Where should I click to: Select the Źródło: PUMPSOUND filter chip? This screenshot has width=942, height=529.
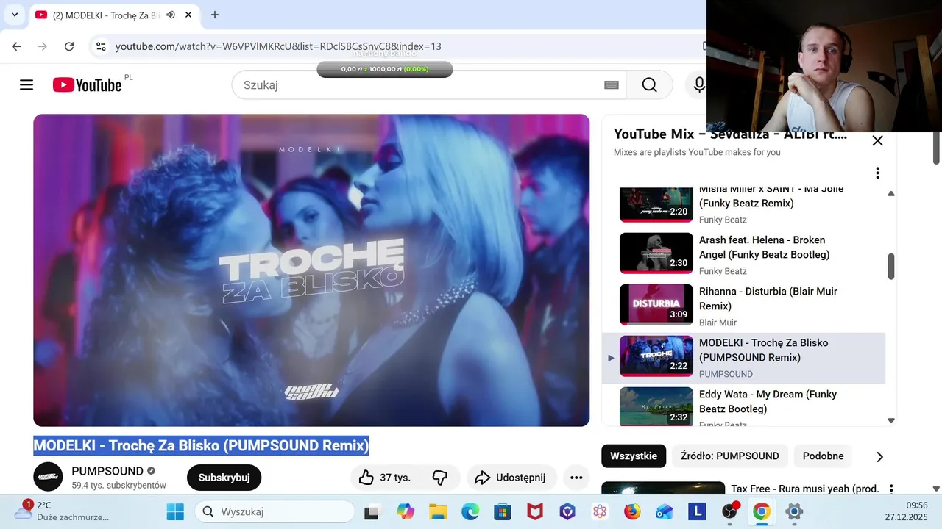pyautogui.click(x=729, y=456)
